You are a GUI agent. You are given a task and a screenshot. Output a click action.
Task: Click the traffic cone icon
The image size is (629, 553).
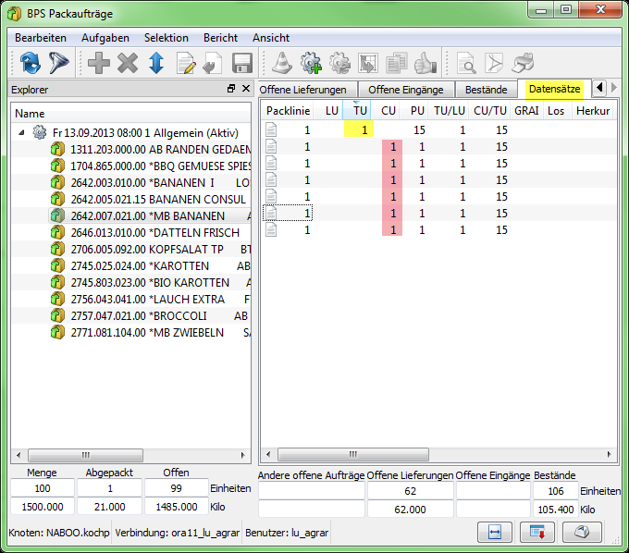[283, 63]
